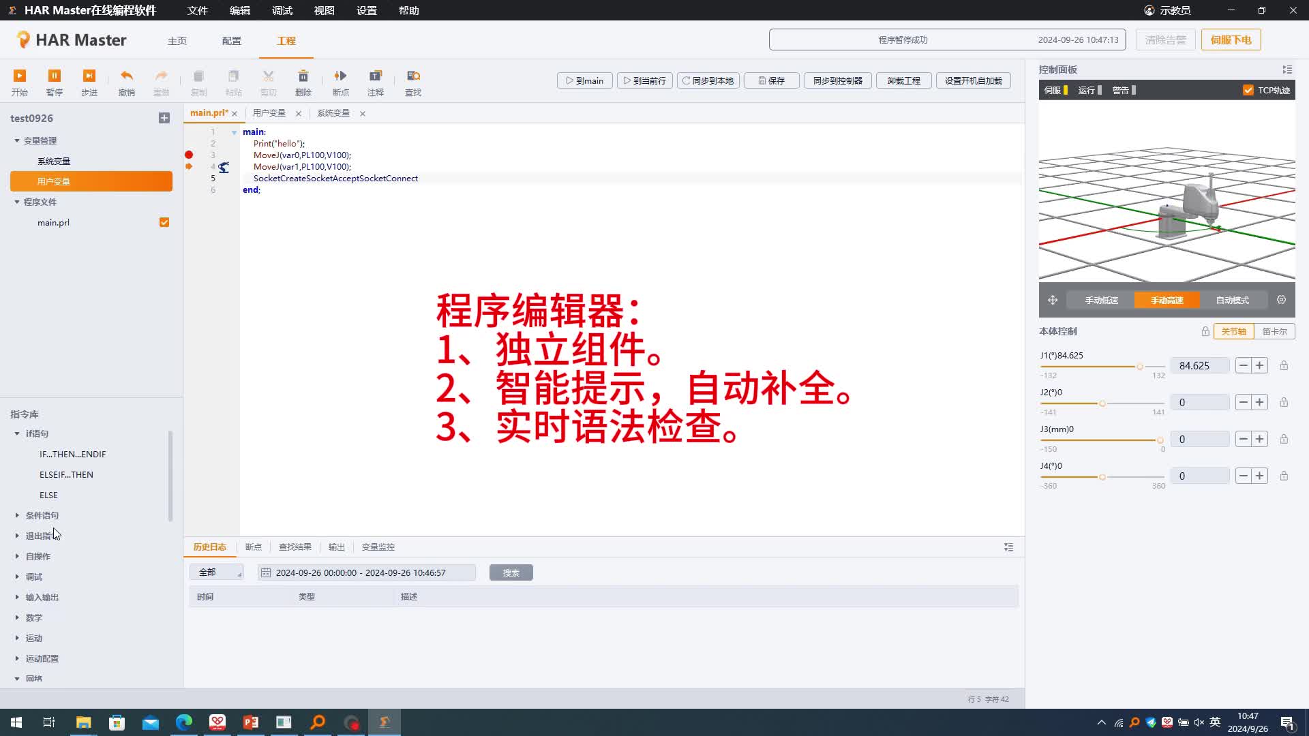Screen dimensions: 1309x736
Task: Click the move/pan icon in 3D view bar
Action: (x=1053, y=300)
